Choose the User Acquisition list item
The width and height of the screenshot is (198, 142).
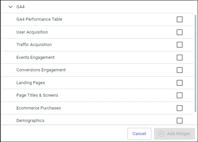pyautogui.click(x=97, y=32)
